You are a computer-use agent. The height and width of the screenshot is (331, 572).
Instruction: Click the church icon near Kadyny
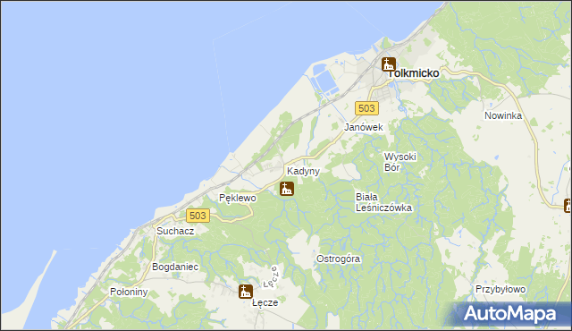click(x=287, y=189)
